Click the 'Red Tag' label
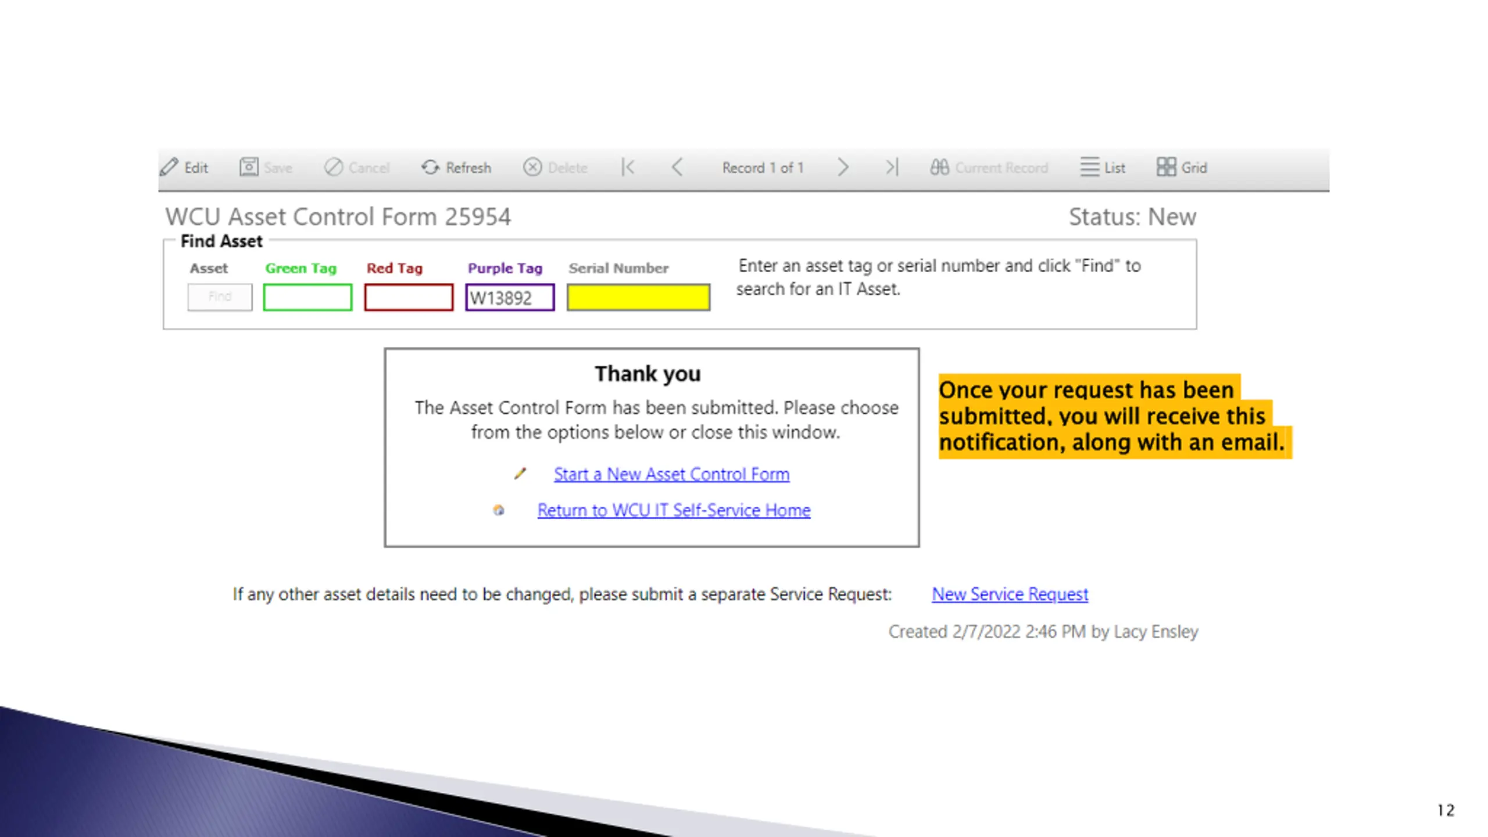1488x837 pixels. 394,268
